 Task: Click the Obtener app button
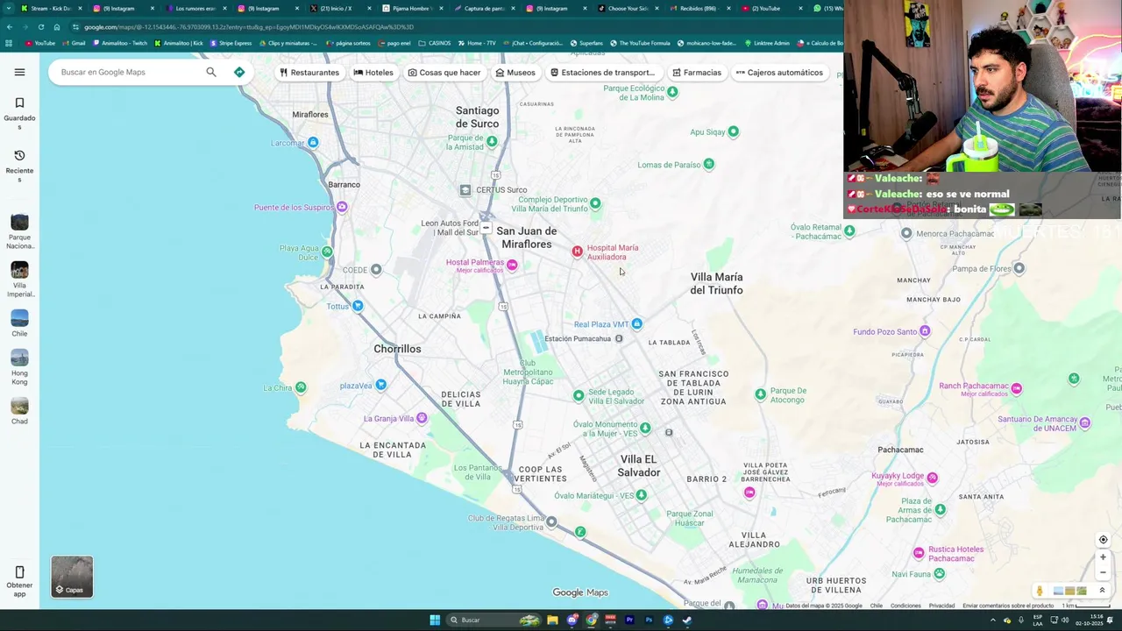19,581
